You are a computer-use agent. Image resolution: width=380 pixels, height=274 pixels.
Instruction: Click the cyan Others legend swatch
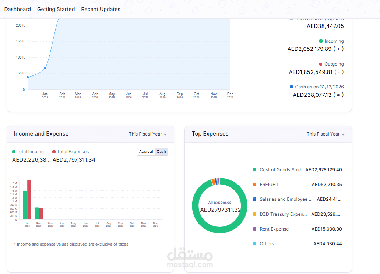coord(254,244)
